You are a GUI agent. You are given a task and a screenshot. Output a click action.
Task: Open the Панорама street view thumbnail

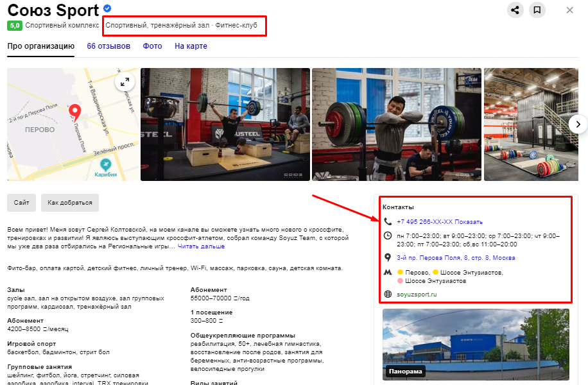pos(476,344)
